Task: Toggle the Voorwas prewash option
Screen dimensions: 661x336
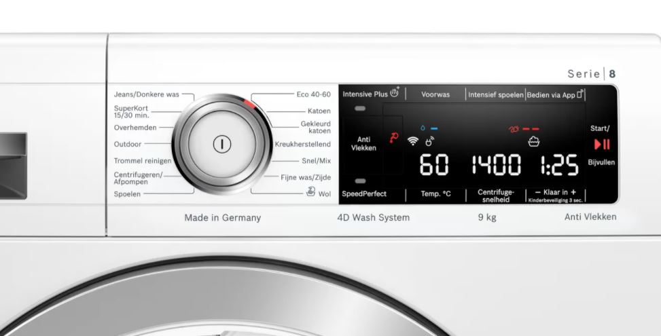Action: 435,95
